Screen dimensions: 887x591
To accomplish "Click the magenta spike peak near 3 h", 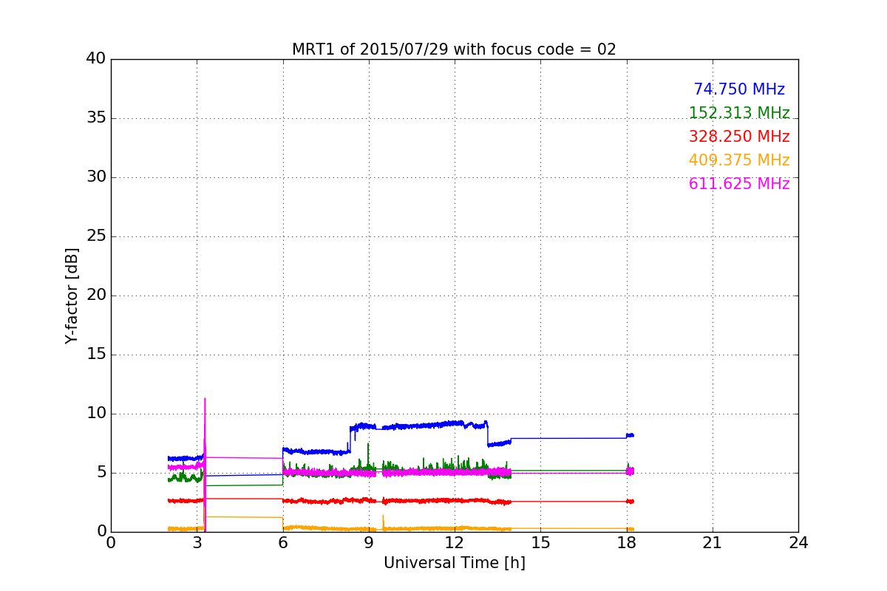I will coord(205,399).
